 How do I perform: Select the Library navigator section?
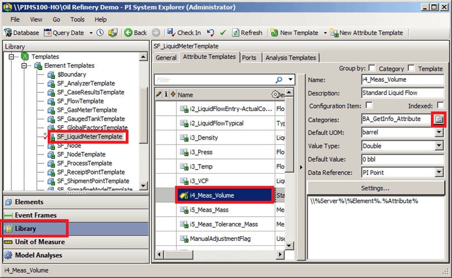click(76, 229)
